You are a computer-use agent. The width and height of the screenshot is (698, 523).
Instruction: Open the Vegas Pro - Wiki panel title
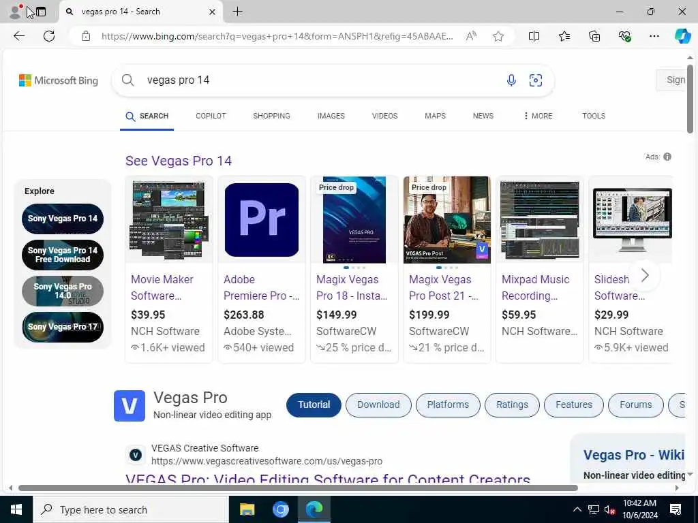(634, 455)
